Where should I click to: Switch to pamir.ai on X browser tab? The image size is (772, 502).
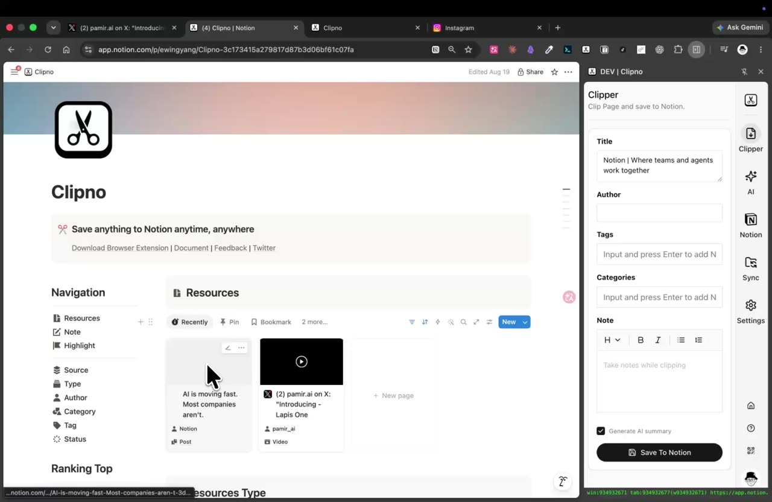(x=123, y=28)
